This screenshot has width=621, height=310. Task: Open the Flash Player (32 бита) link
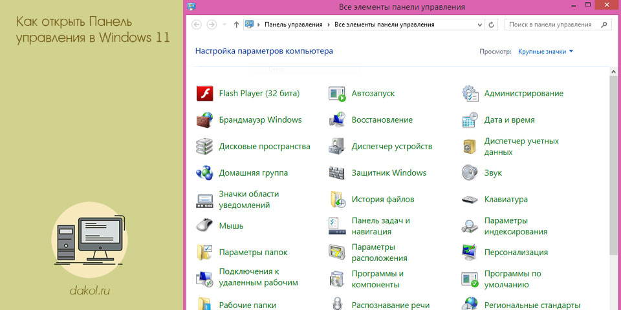pyautogui.click(x=259, y=94)
